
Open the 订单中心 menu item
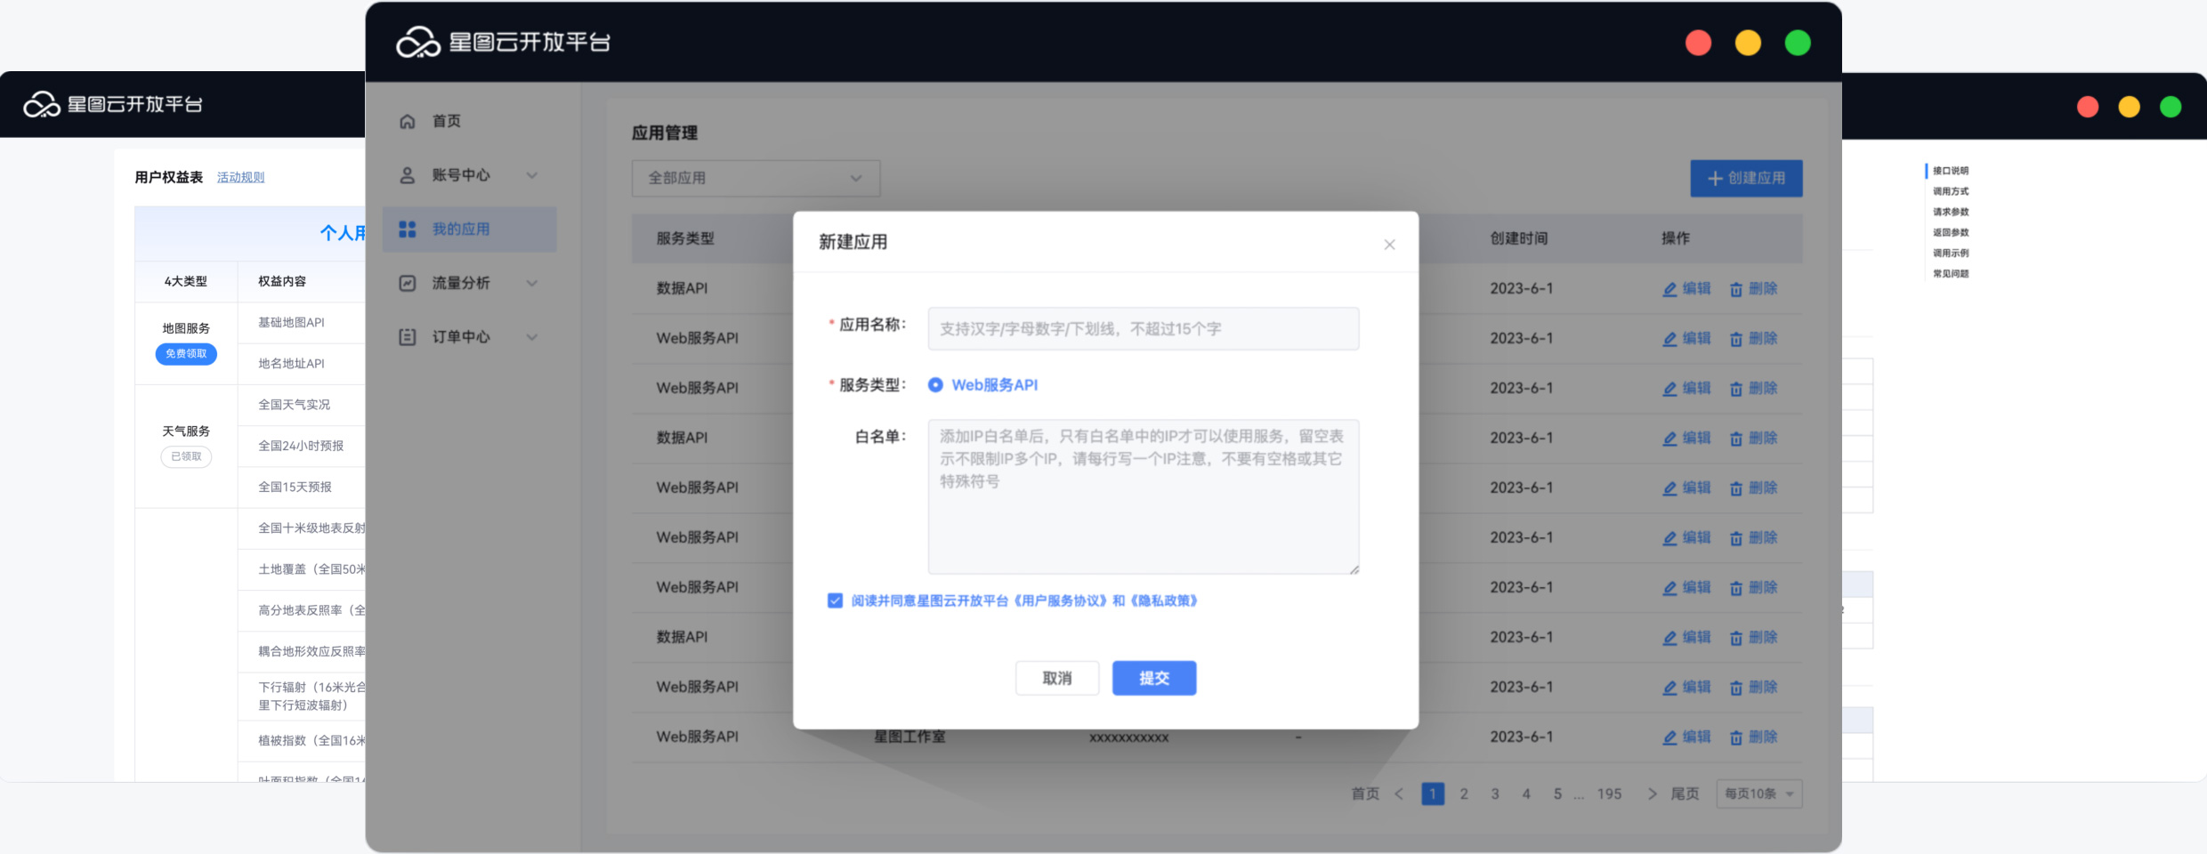click(461, 337)
